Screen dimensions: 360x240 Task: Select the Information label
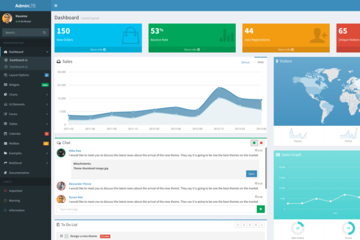tap(25, 211)
